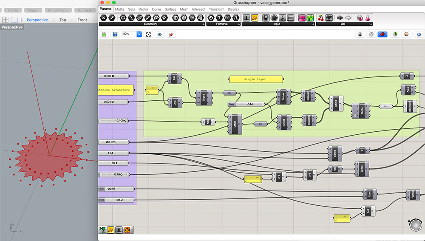The image size is (425, 241).
Task: Select the Circle parameter icon in Geometry
Action: (123, 18)
